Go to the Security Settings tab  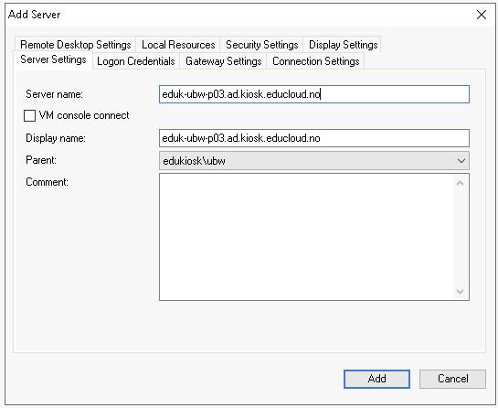(x=261, y=45)
